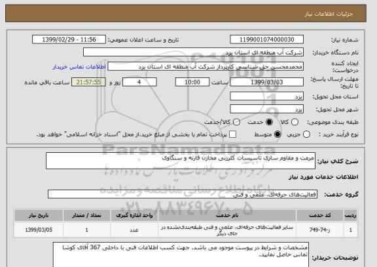Click the buyer organization name field
Viewport: 377px width, 267px height.
(193, 52)
